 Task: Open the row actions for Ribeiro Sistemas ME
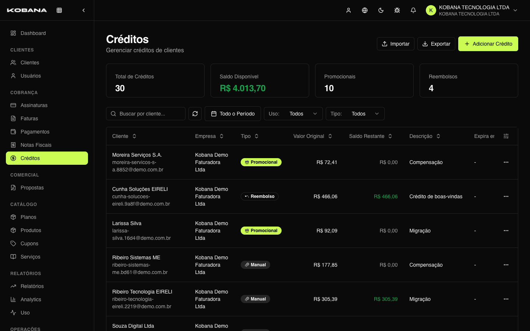[x=506, y=265]
